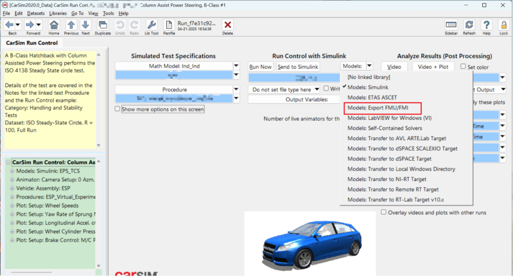
Task: Click the Procedure button
Action: [x=174, y=90]
